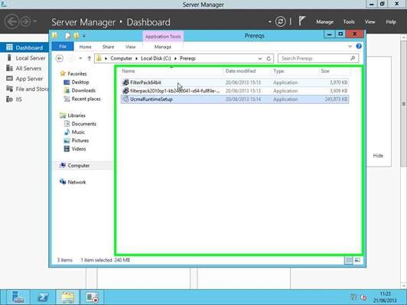This screenshot has width=407, height=305.
Task: Go up one folder level
Action: point(89,58)
